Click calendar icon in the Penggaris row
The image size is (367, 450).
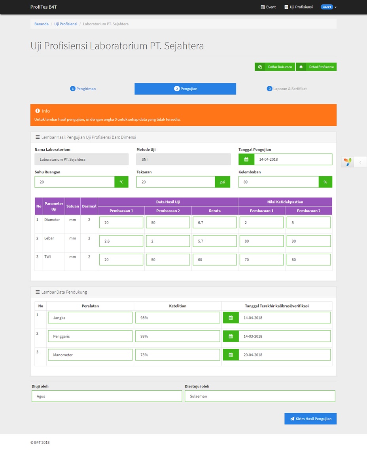(231, 336)
